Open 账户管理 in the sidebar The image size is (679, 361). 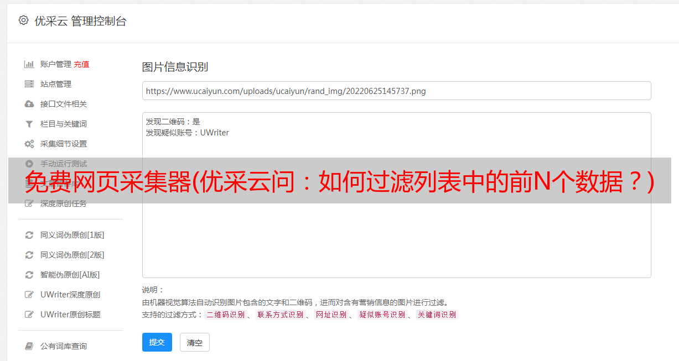pos(56,64)
